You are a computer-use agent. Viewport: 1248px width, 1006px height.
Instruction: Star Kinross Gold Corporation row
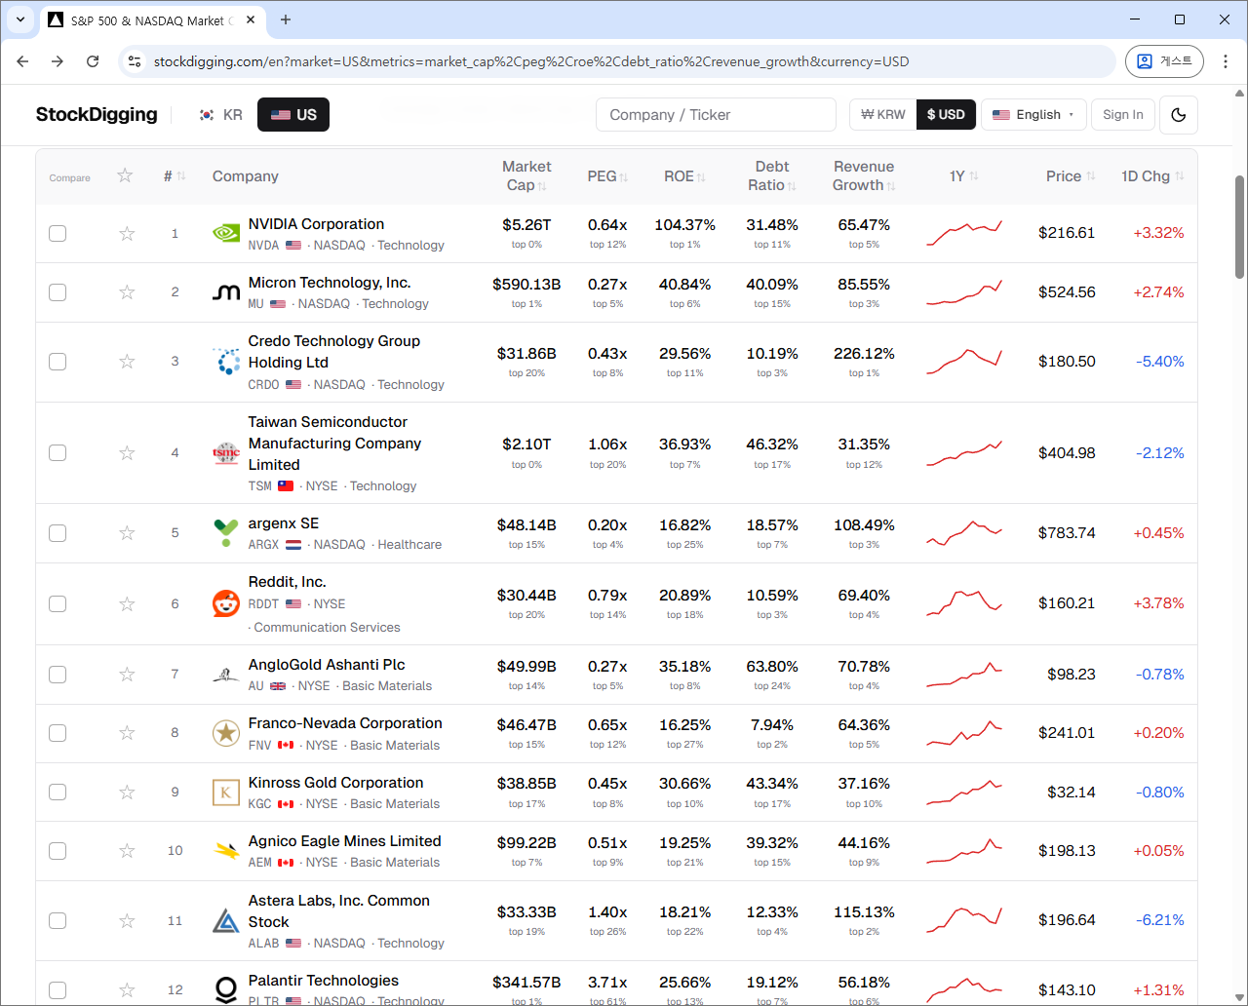[x=127, y=793]
